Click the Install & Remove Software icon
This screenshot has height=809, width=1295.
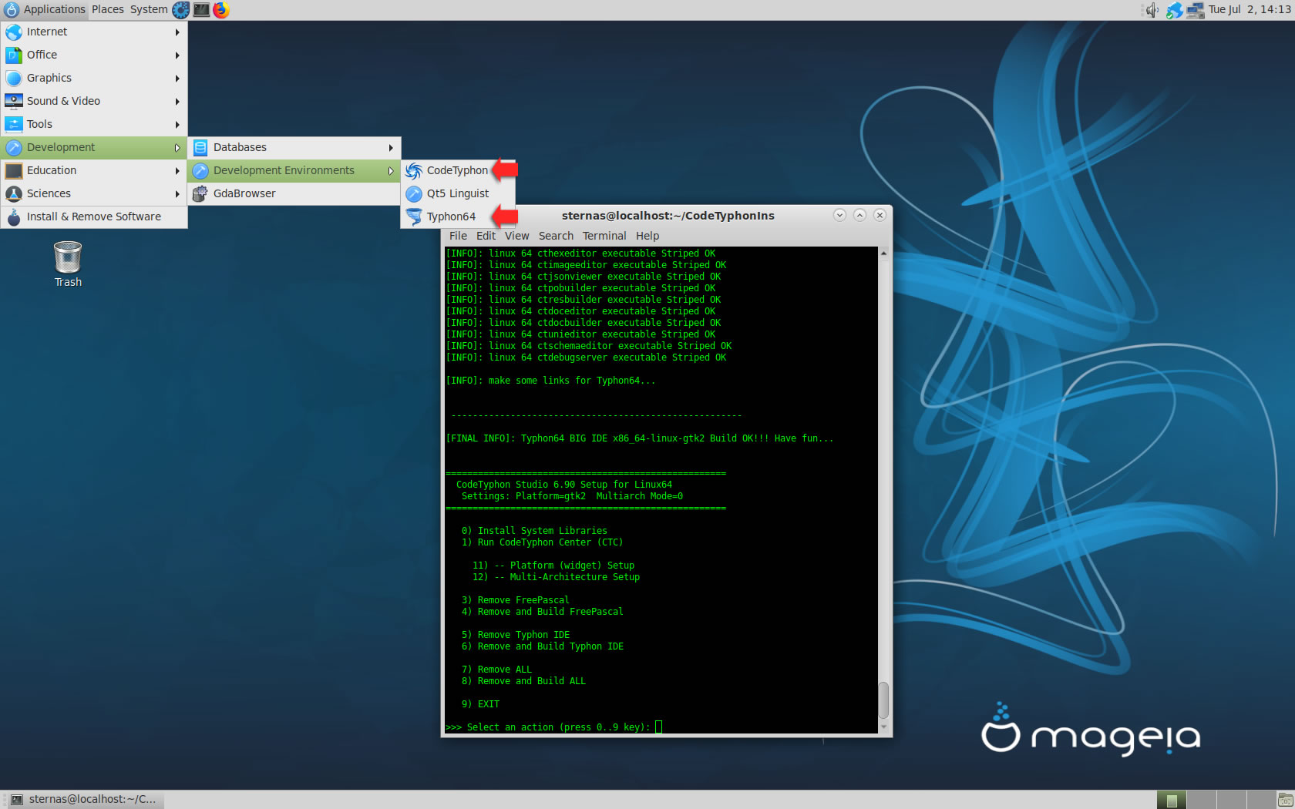point(14,217)
